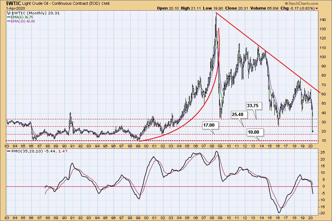Click the CME exchange label in the title
The image size is (332, 221).
click(106, 4)
